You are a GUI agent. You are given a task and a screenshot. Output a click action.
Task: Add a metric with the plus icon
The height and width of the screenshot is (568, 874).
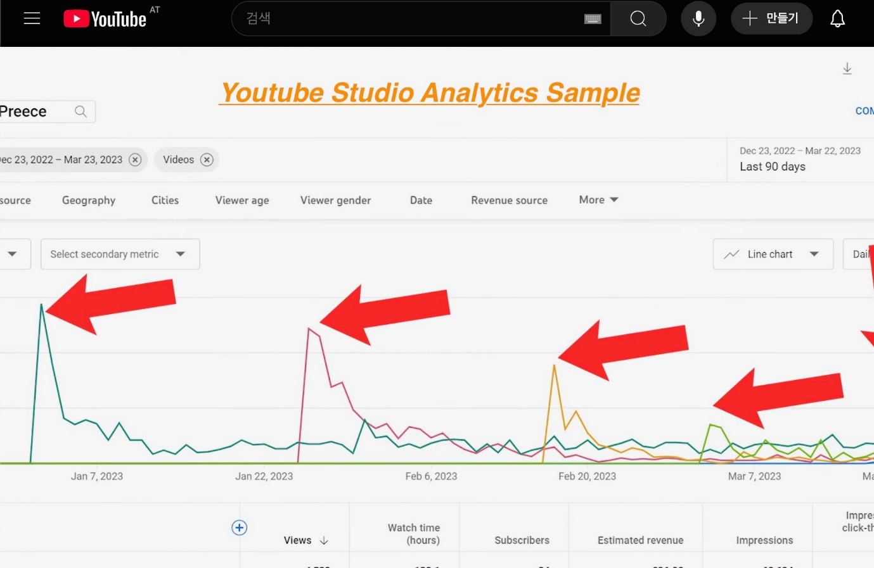[x=240, y=527]
